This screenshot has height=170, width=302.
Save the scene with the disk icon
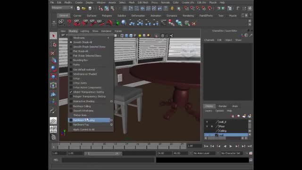(90, 8)
